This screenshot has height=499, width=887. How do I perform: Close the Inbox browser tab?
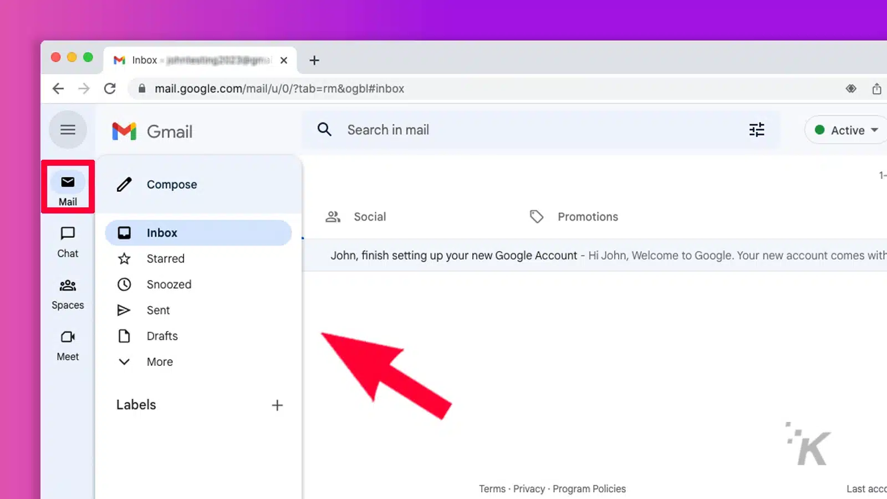click(284, 60)
